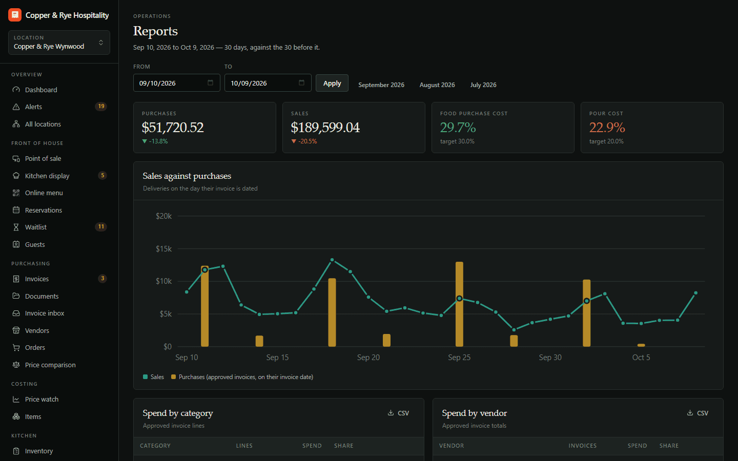Open the Vendors storefront icon

[x=16, y=330]
